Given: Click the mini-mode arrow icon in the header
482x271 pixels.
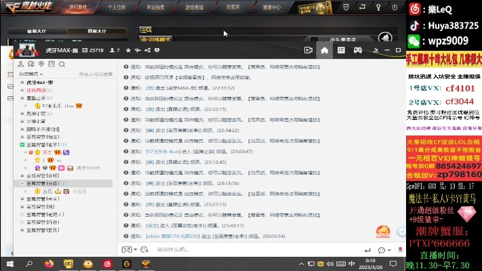Looking at the screenshot, I should (x=376, y=50).
